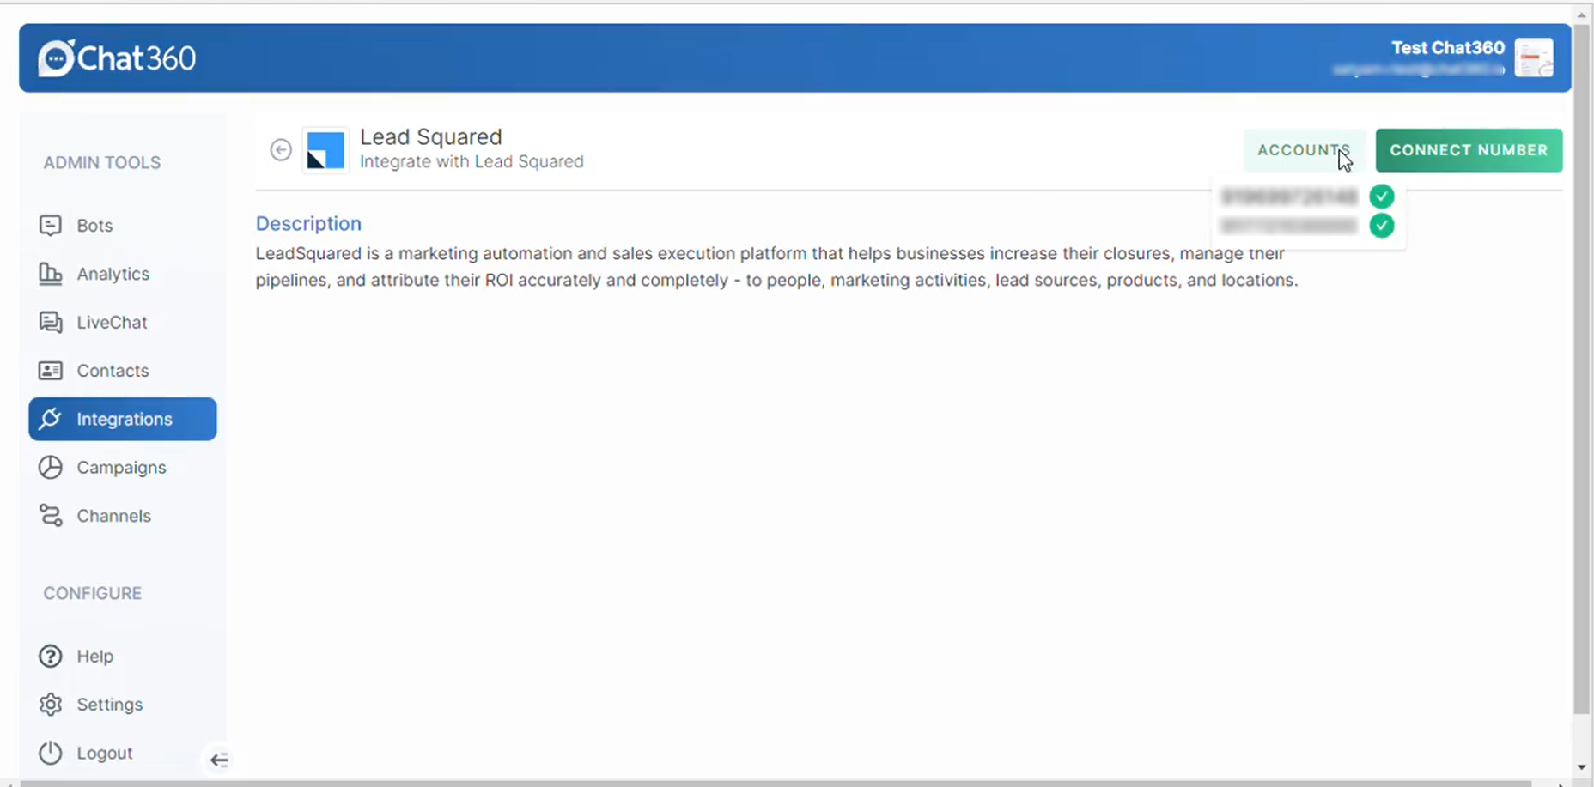Go back using the circled arrow
1594x787 pixels.
coord(281,149)
